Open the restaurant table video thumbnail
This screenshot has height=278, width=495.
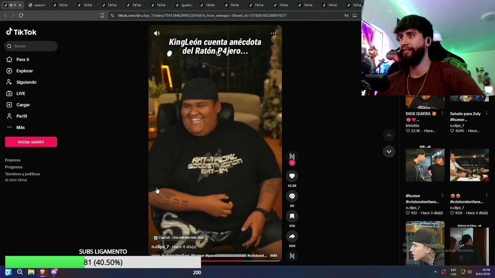[469, 165]
